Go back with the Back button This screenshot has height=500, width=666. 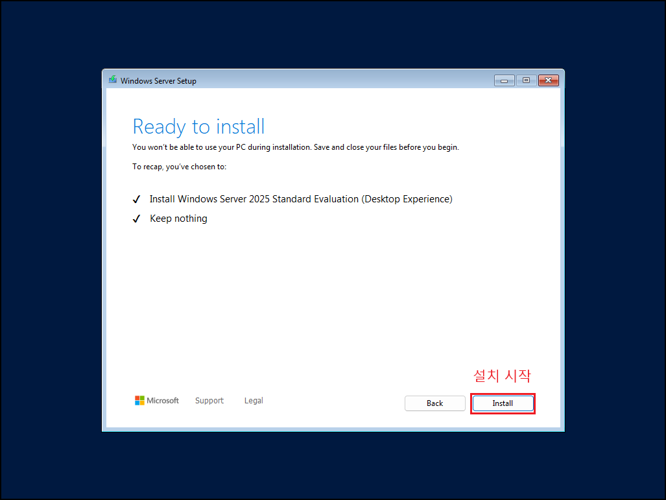[x=434, y=403]
